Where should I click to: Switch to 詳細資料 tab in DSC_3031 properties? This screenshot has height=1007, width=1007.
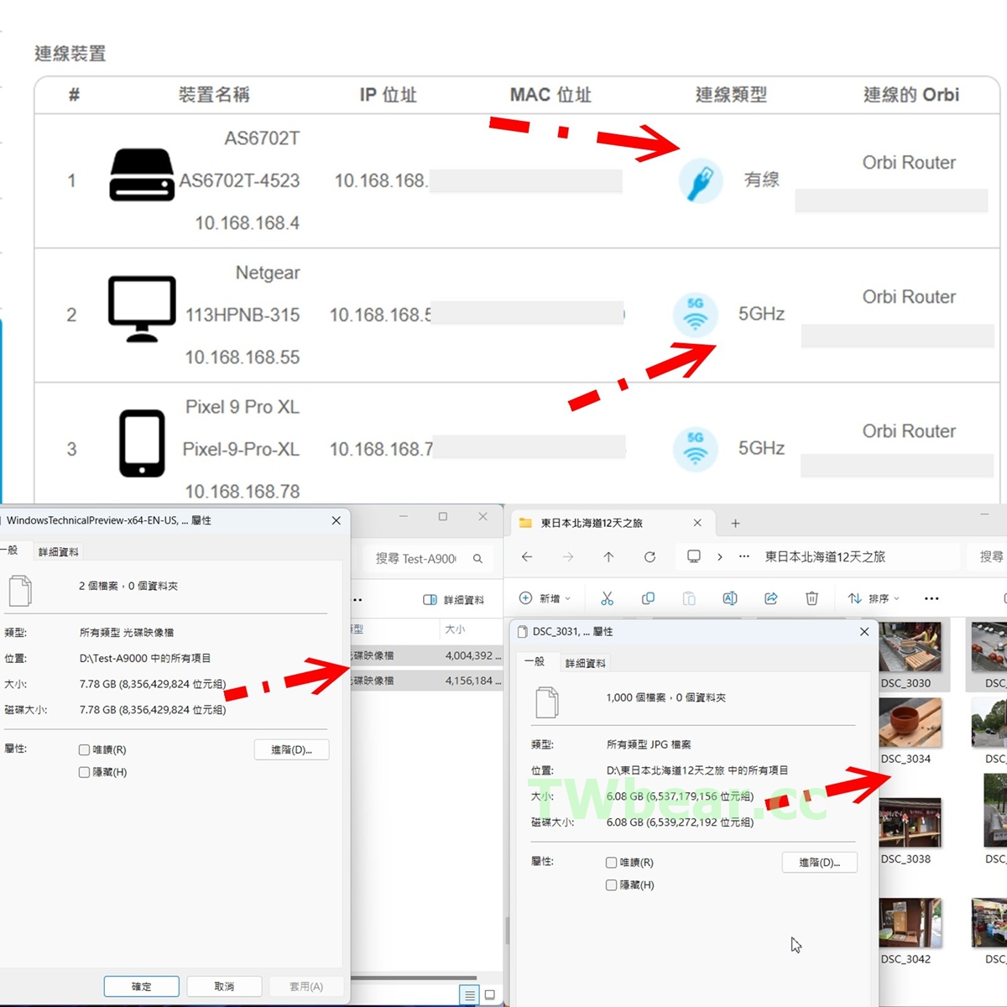[x=585, y=663]
